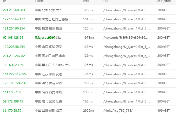Click the 1978ms duration cell
Screen dimensions: 176x117
tap(89, 38)
